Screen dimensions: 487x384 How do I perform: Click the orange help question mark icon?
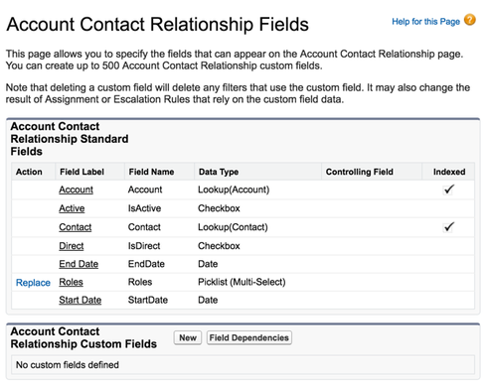(x=470, y=20)
